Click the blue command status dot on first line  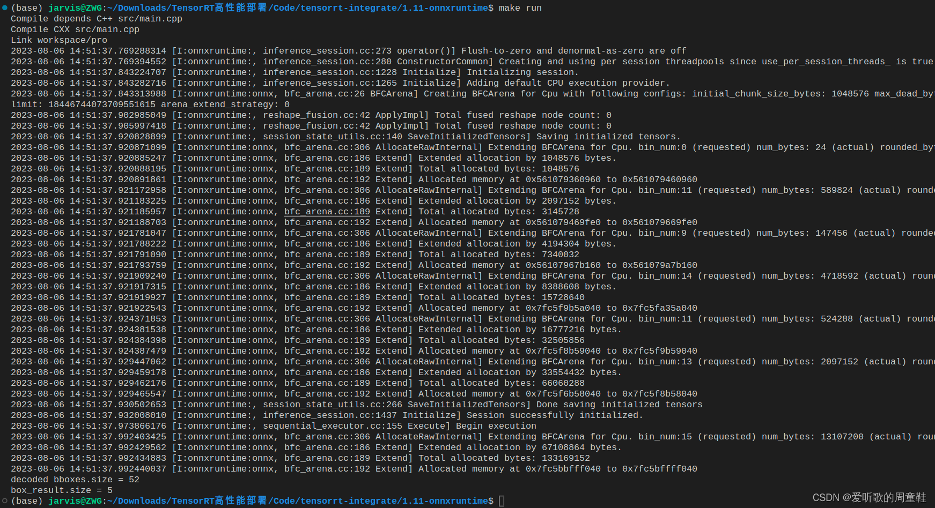5,8
